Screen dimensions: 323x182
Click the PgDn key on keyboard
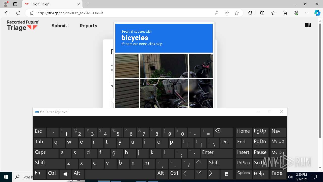[261, 143]
